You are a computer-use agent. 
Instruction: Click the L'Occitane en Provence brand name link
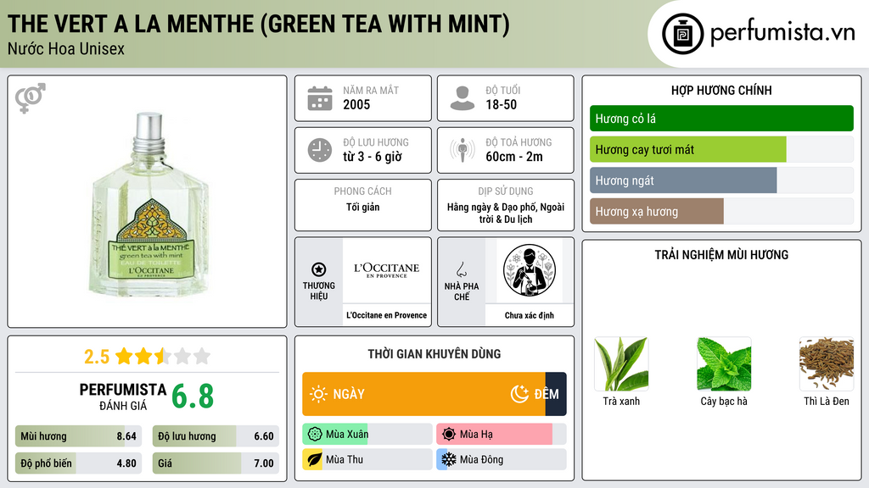point(387,315)
